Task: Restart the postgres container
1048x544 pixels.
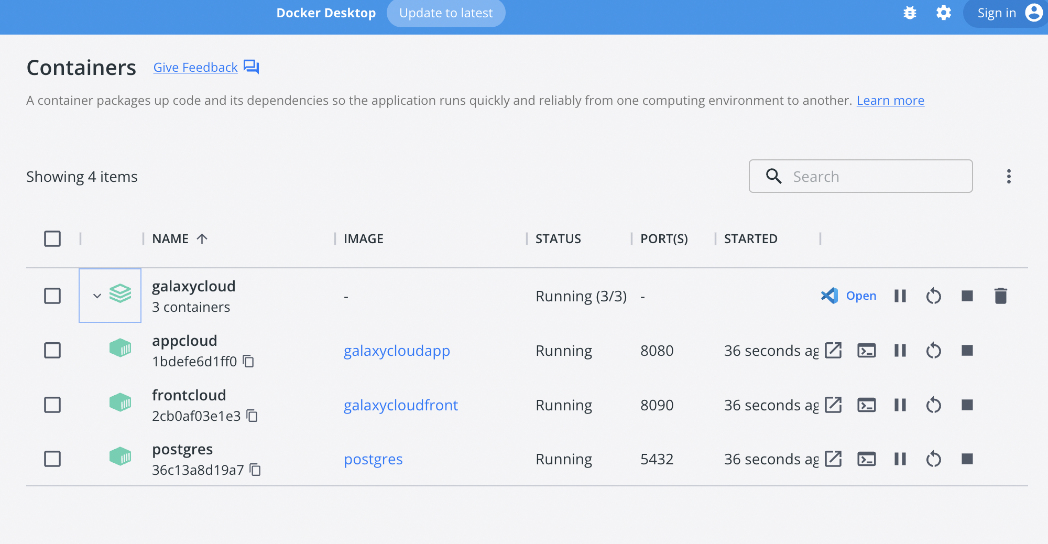Action: tap(934, 459)
